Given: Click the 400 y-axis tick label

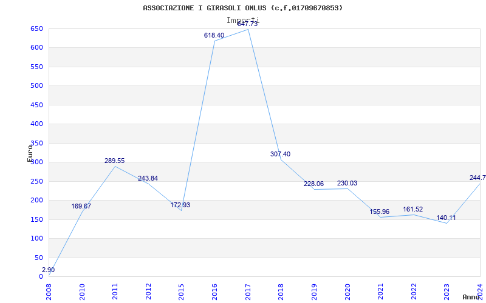Looking at the screenshot, I should (36, 124).
